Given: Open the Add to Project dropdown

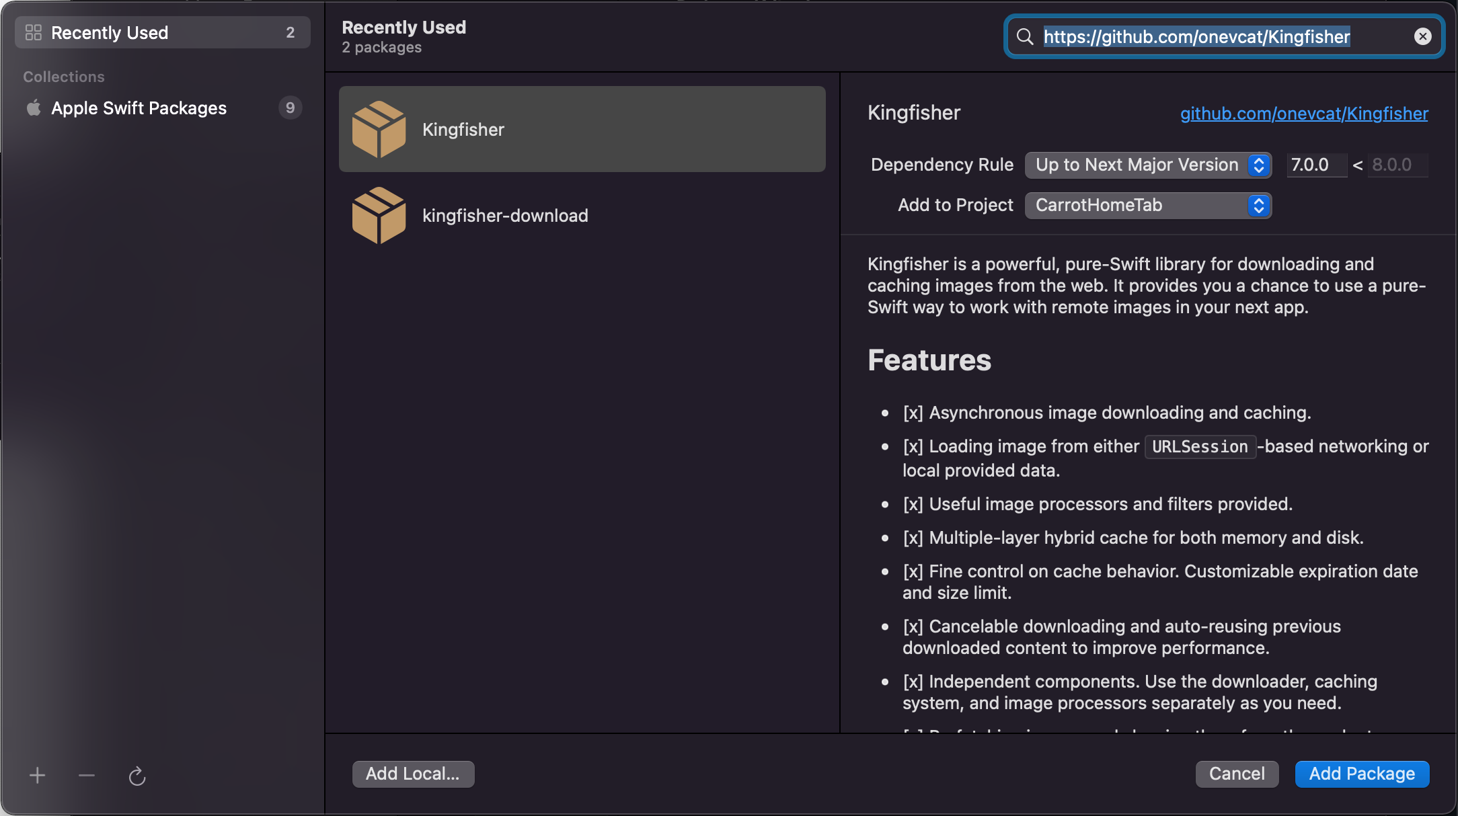Looking at the screenshot, I should click(1147, 205).
